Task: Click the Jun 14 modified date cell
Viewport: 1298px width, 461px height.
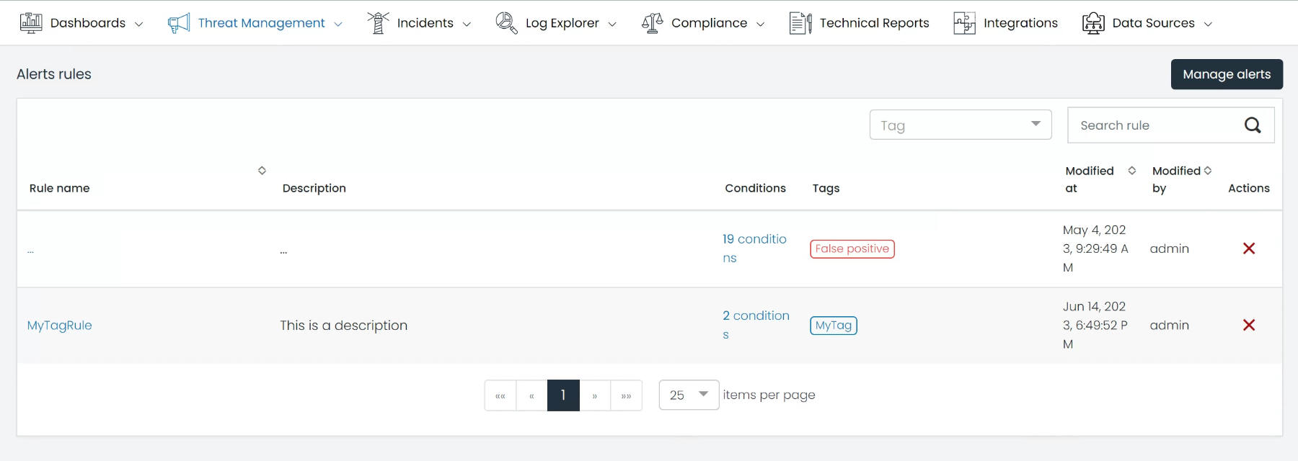Action: 1095,326
